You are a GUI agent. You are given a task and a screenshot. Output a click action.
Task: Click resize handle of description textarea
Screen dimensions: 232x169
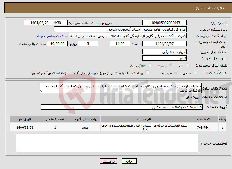[x=41, y=92]
